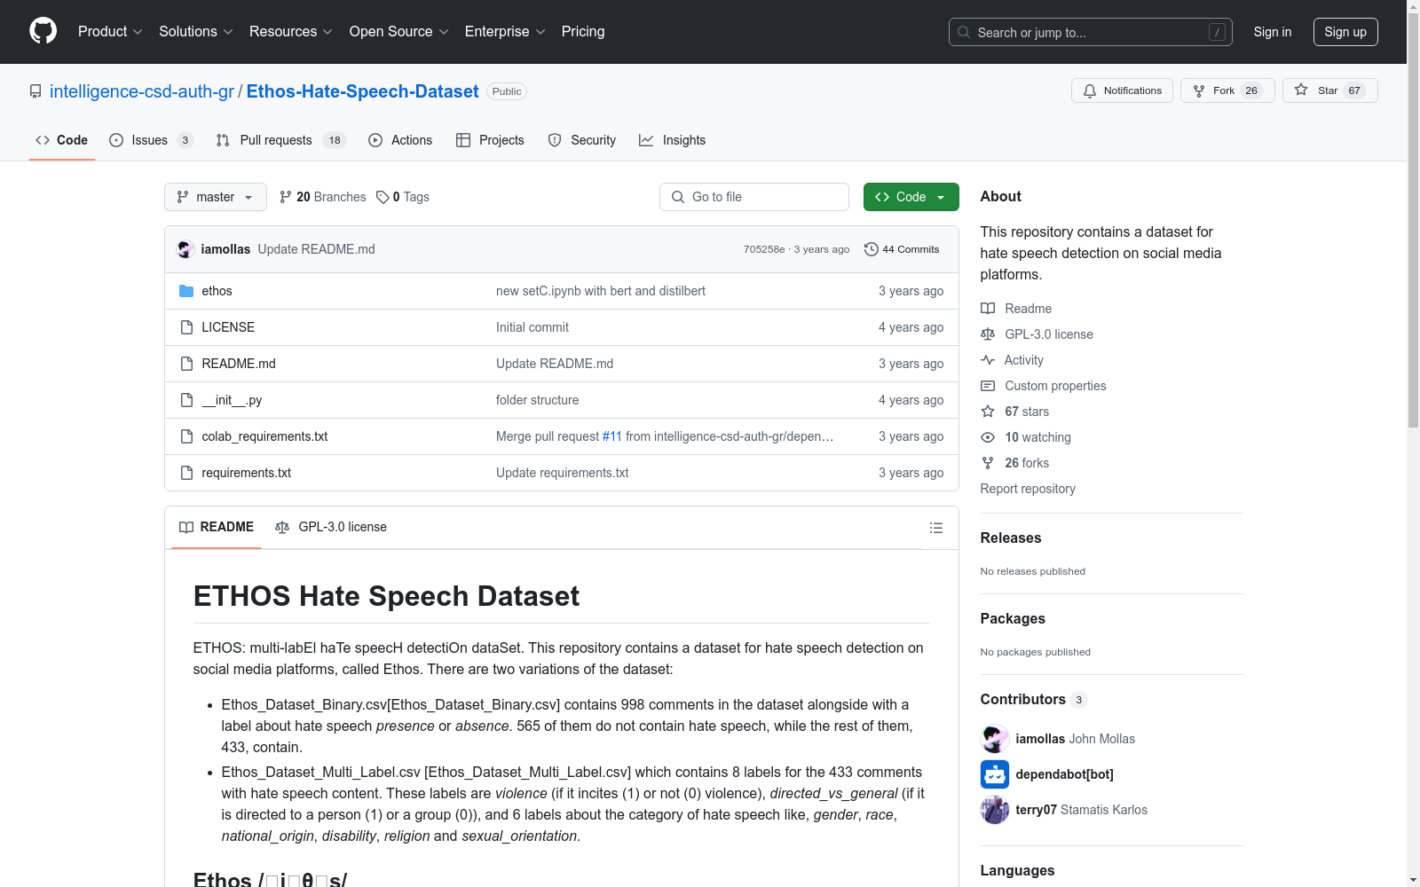The image size is (1420, 887).
Task: Click the iamollas contributor avatar
Action: tap(995, 739)
